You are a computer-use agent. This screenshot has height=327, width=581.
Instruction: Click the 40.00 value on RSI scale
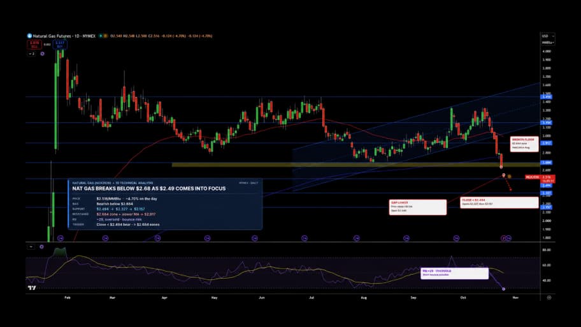547,280
